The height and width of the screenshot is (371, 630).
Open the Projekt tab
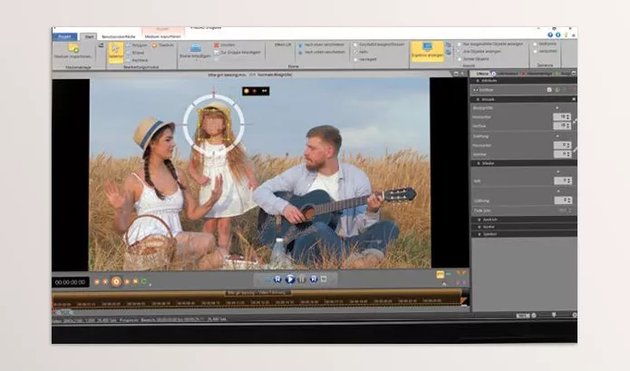(64, 36)
